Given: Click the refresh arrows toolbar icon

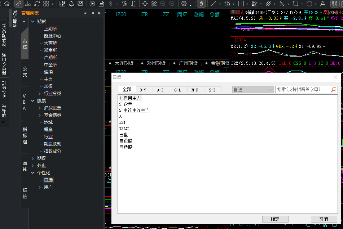Looking at the screenshot, I should (37, 4).
